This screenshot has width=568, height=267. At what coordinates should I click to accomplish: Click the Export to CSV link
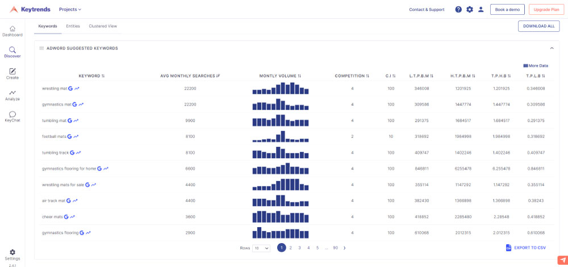coord(525,248)
